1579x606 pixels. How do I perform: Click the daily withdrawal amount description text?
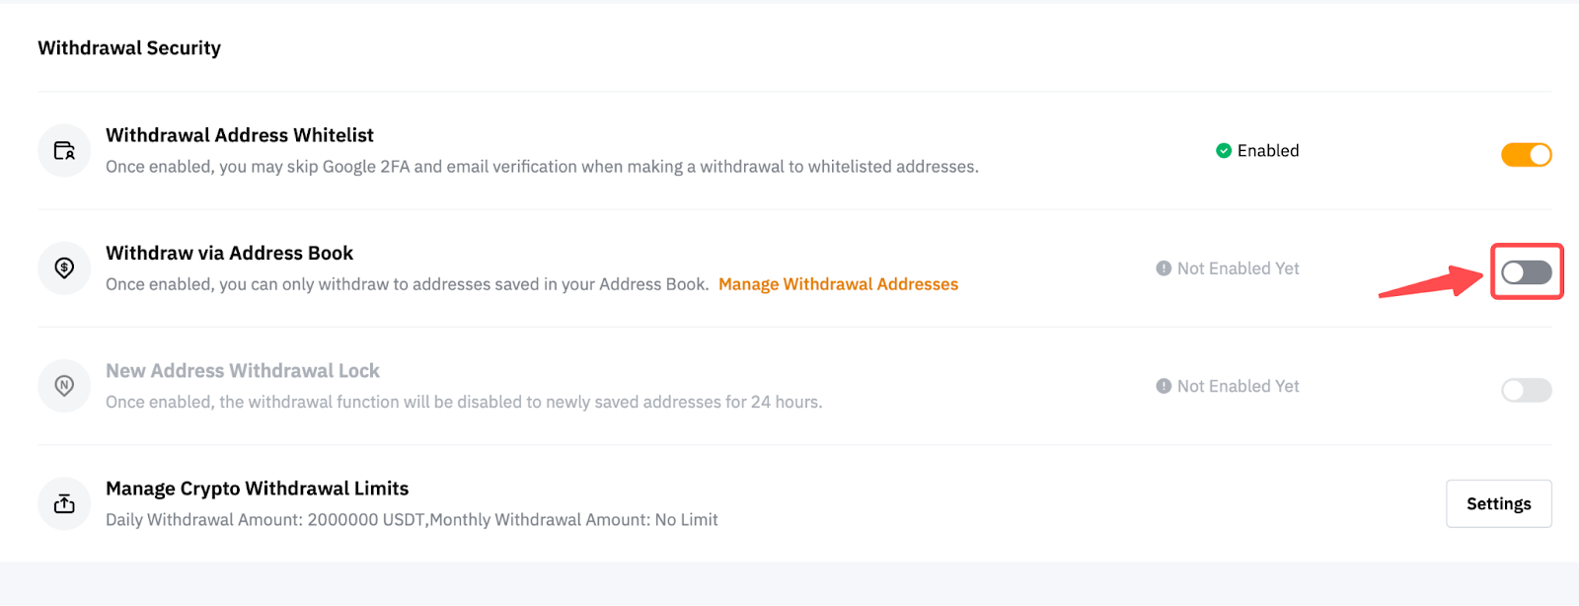tap(412, 520)
